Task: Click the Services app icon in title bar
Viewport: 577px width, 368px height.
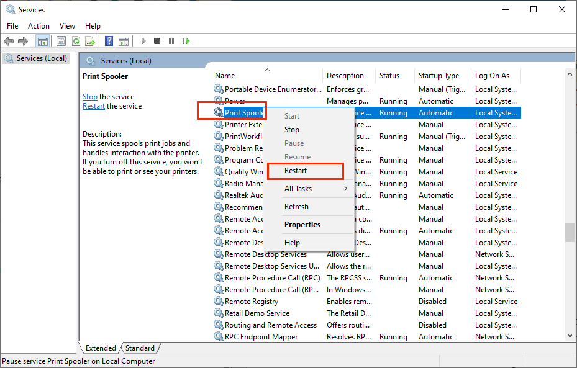Action: coord(11,9)
